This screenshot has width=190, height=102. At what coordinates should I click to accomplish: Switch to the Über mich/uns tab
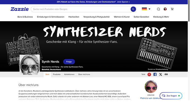[x=84, y=75]
